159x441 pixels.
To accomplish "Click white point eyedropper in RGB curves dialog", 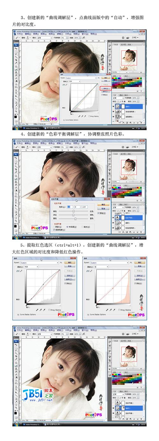I will pyautogui.click(x=44, y=310).
